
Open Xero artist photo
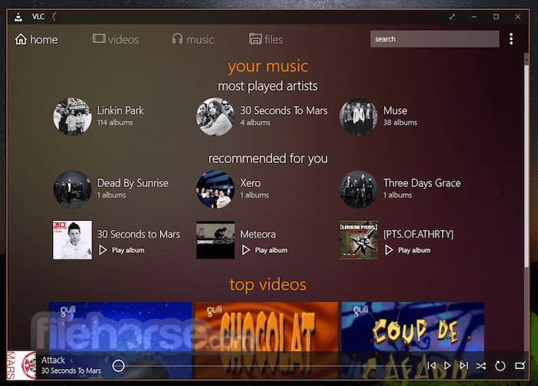215,189
